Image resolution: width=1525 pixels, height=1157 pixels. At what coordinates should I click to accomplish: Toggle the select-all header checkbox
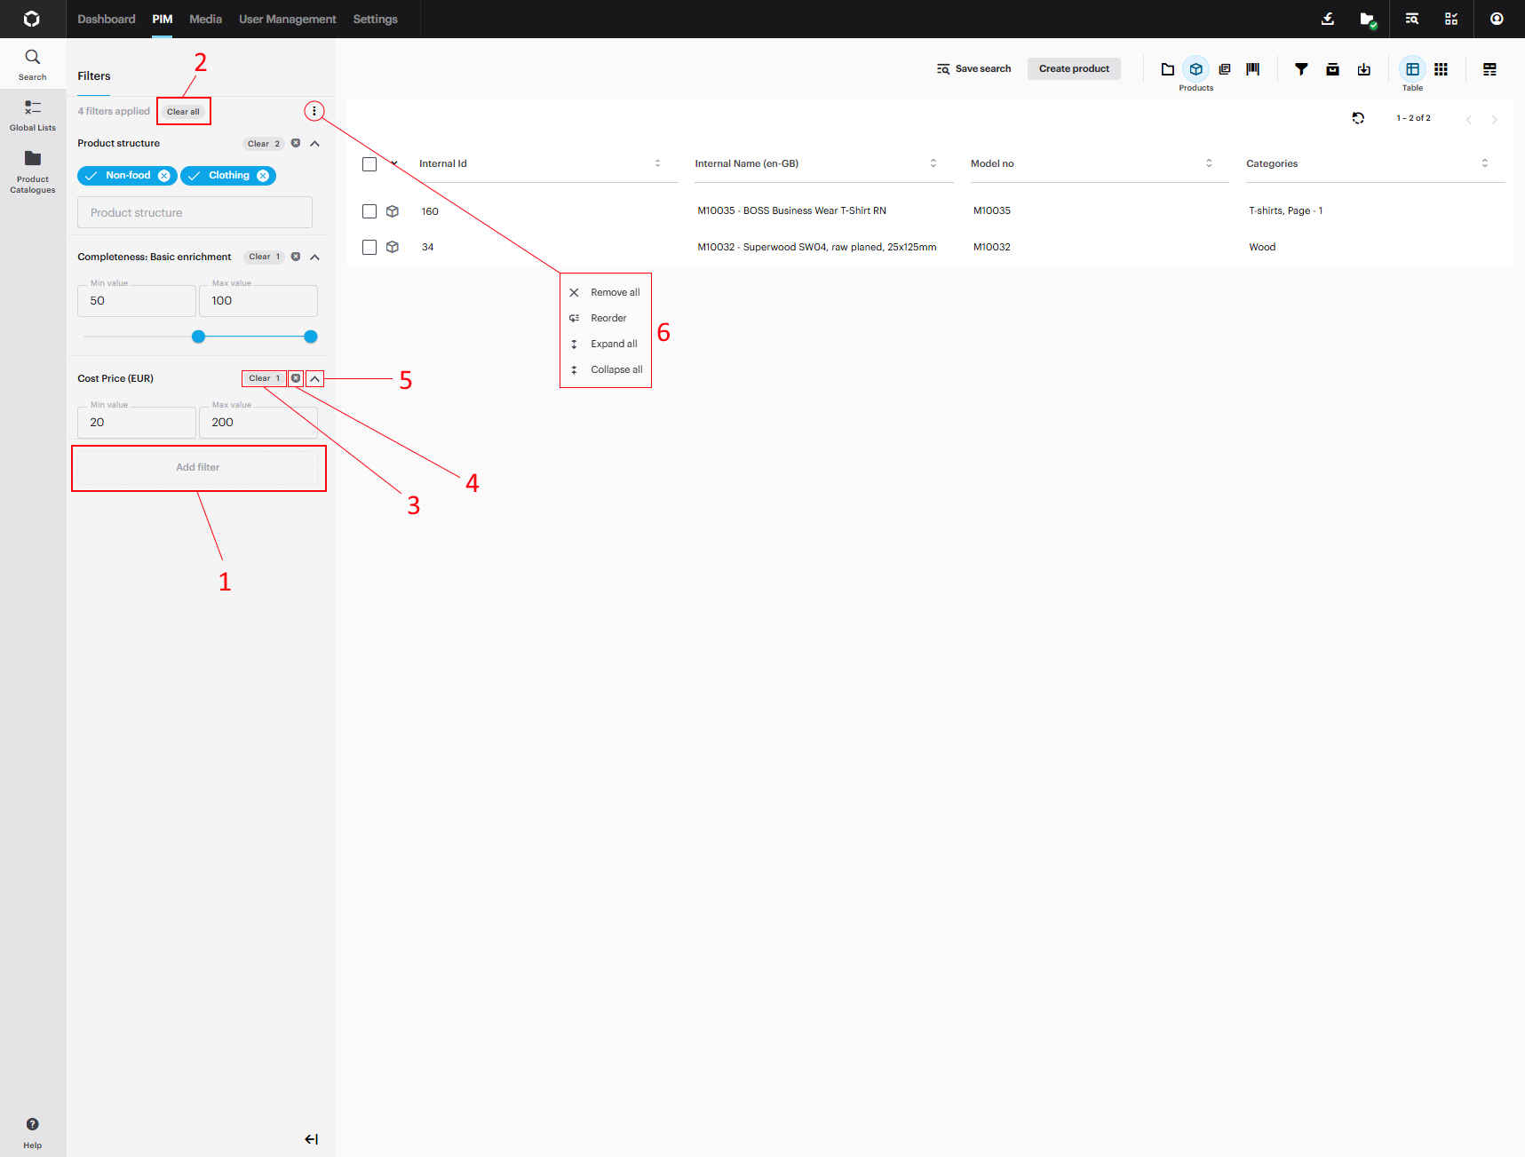369,164
